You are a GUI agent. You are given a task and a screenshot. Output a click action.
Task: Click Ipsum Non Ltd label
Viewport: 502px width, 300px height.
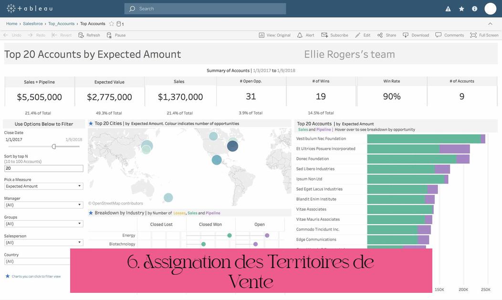point(309,179)
